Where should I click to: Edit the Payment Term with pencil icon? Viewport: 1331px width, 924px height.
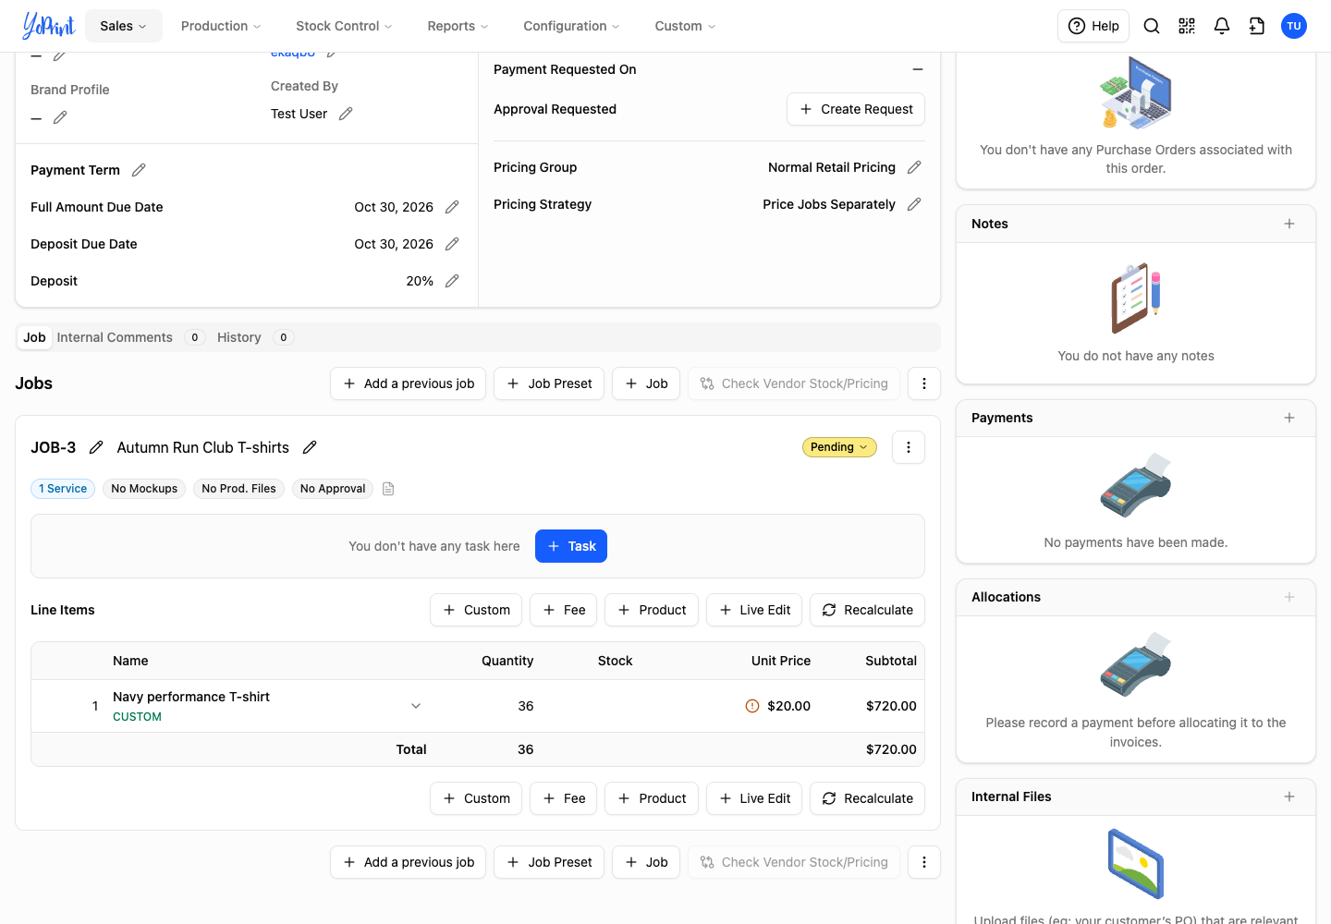pyautogui.click(x=139, y=170)
